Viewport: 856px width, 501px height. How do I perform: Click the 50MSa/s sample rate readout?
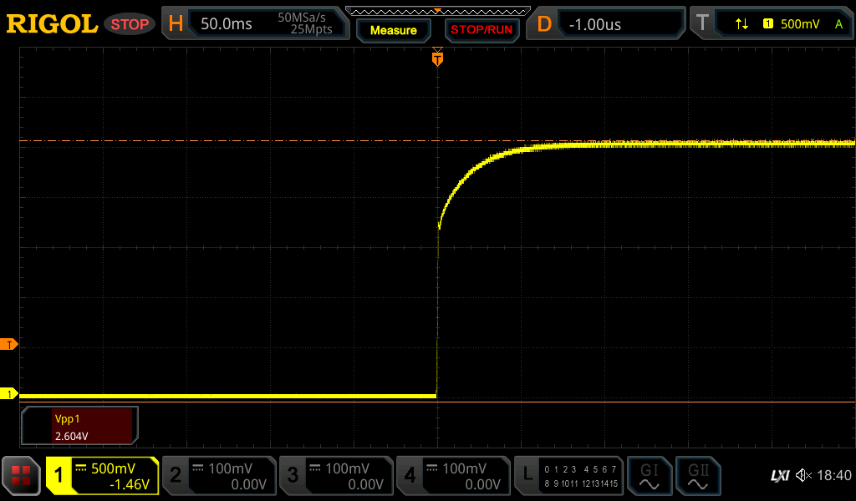(301, 18)
